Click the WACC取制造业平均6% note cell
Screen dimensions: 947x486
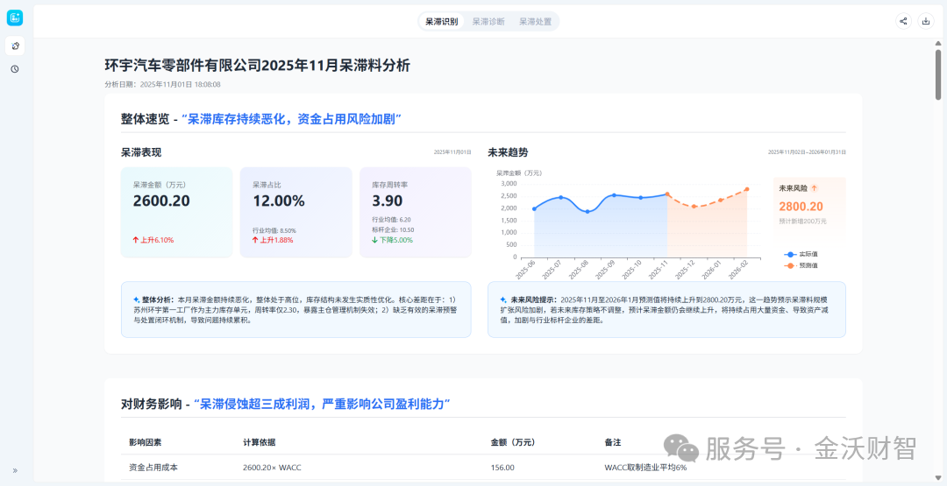tap(645, 468)
